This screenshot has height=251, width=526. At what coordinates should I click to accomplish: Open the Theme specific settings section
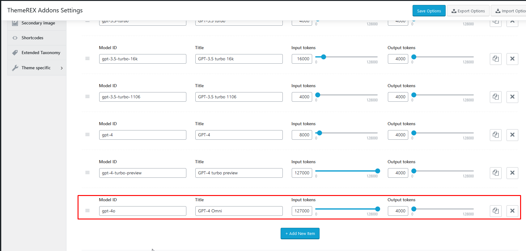pos(37,68)
